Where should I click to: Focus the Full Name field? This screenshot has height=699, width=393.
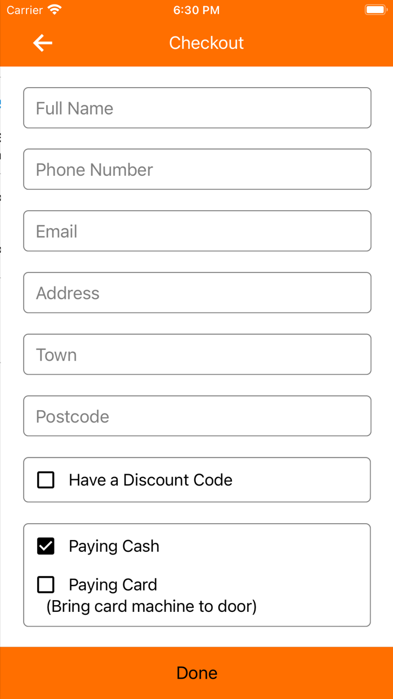tap(197, 108)
